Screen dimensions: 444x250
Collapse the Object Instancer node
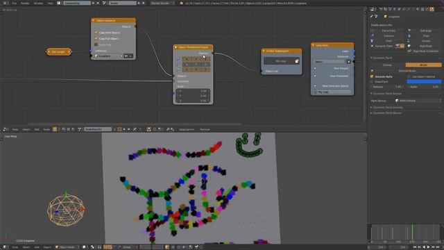coord(93,20)
